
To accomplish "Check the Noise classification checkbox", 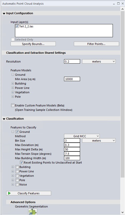I will tap(17, 185).
